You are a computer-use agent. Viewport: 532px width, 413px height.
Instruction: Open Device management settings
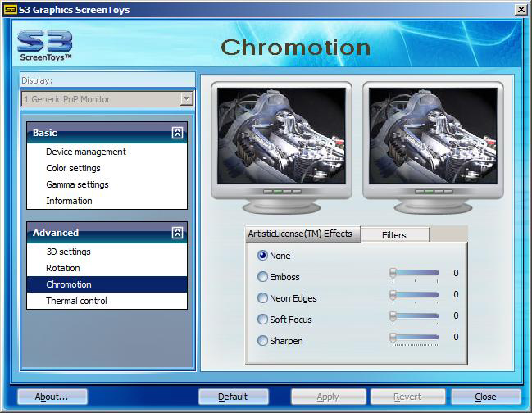(x=86, y=152)
